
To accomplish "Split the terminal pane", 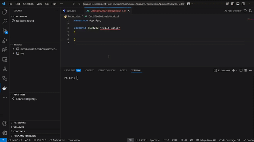I will 241,70.
